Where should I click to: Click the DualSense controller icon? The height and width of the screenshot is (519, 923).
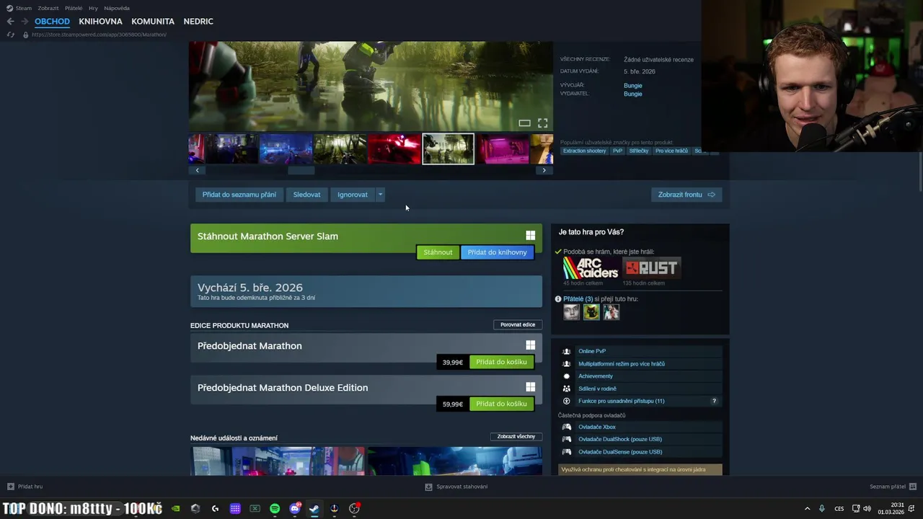[566, 452]
